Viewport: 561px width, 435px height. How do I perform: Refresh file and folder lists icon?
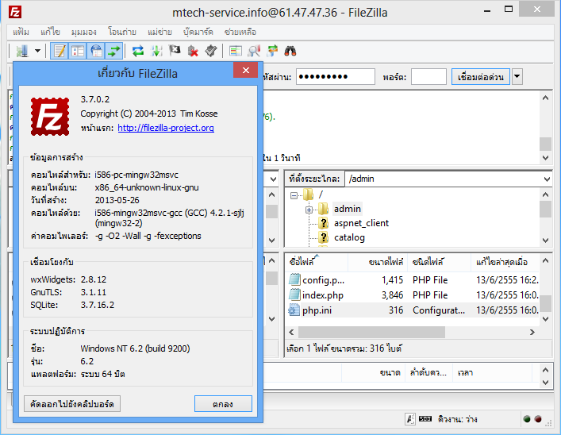[138, 51]
